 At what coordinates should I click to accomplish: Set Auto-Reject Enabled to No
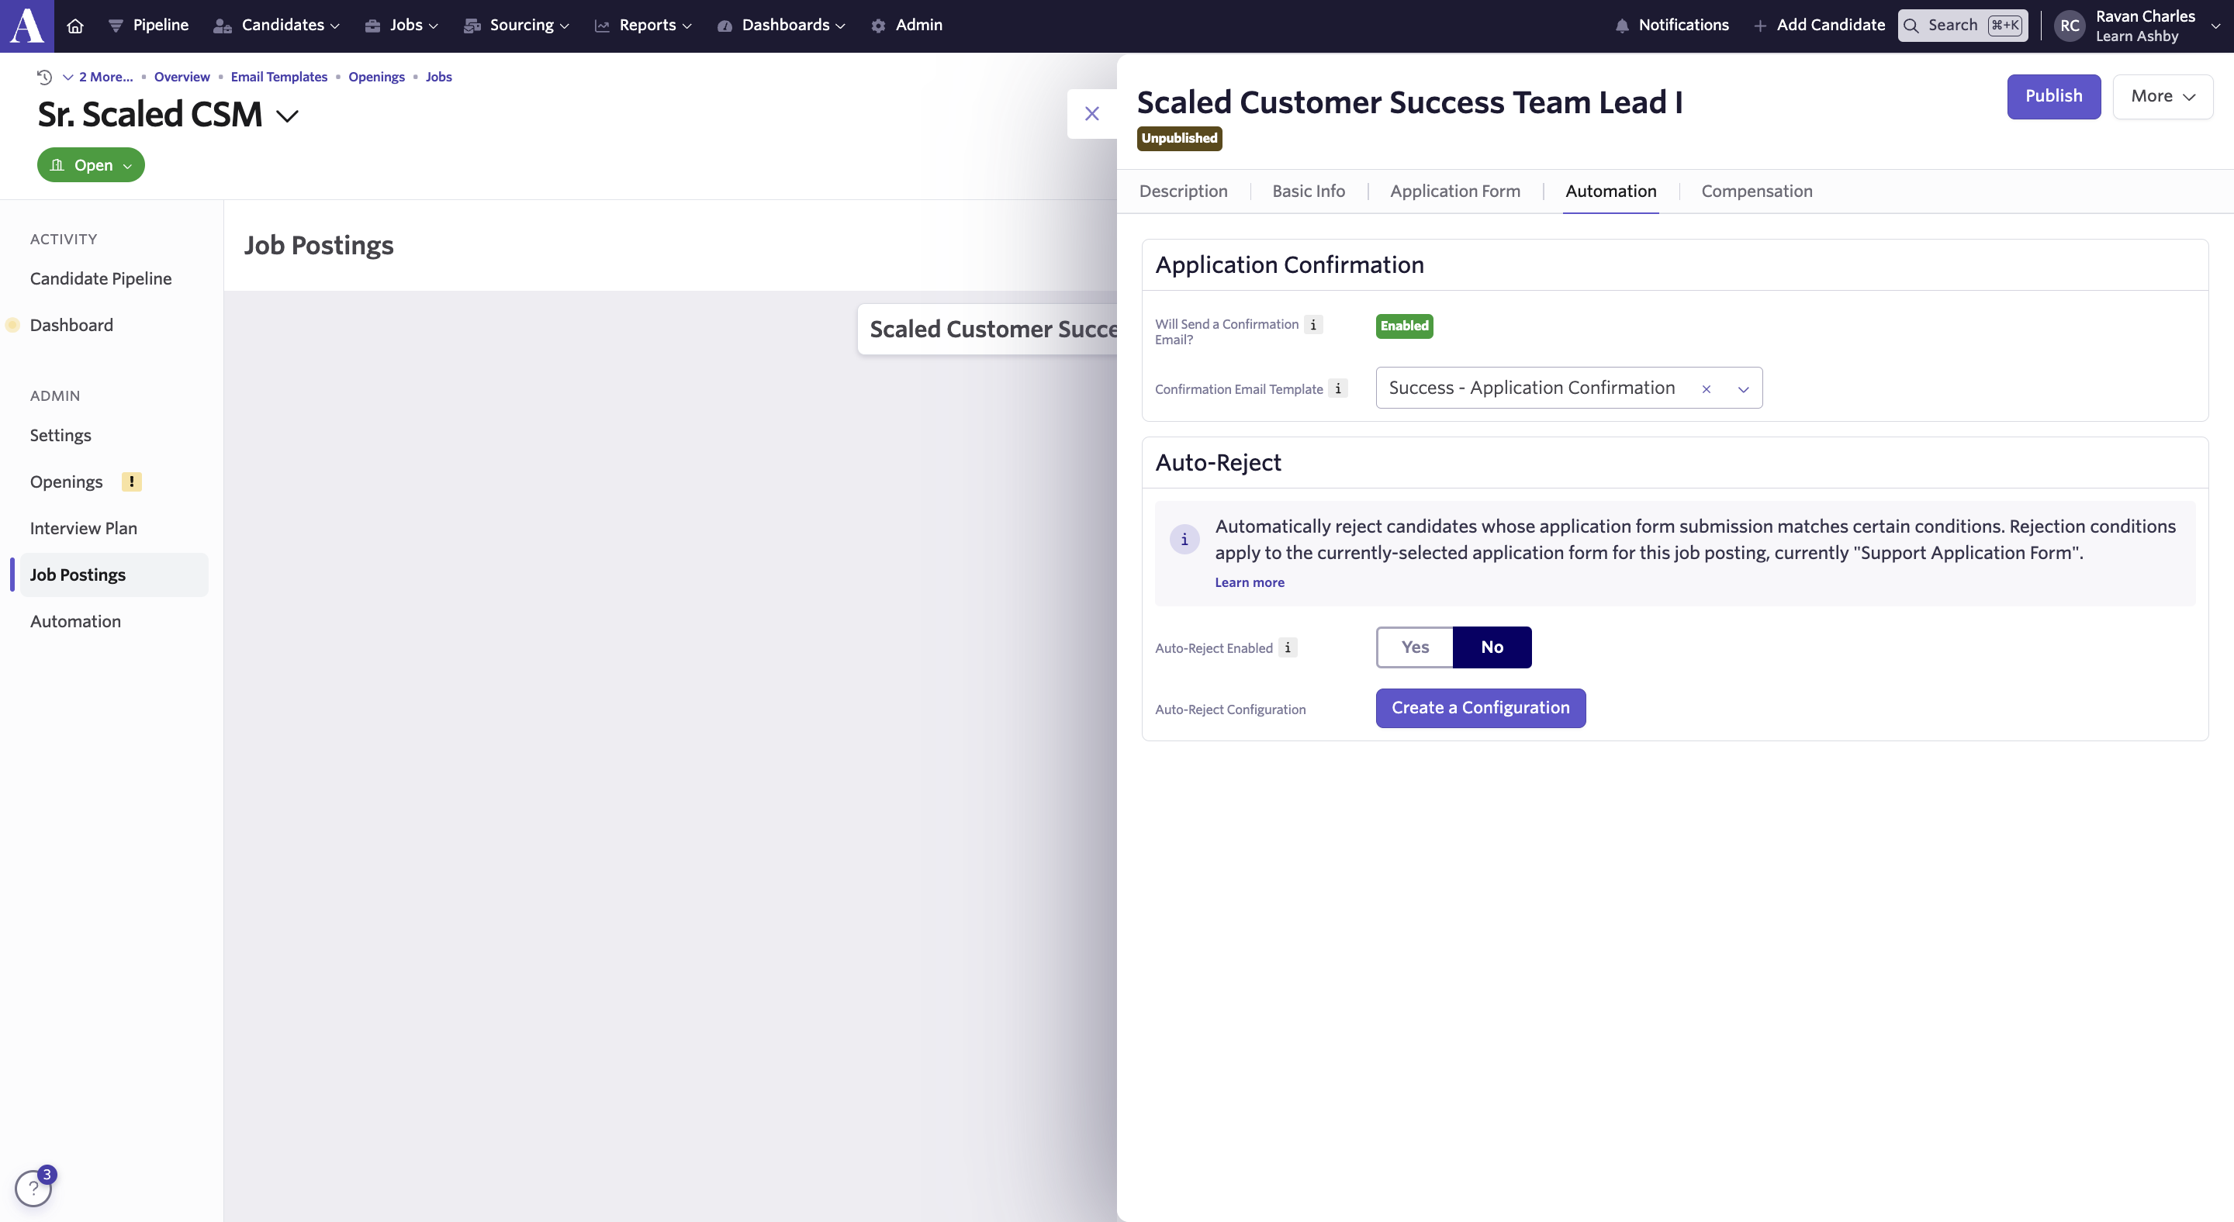click(1492, 647)
